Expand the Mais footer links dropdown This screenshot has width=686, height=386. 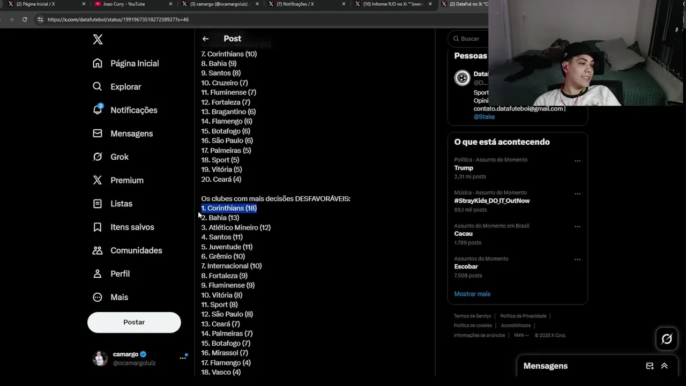pyautogui.click(x=521, y=335)
